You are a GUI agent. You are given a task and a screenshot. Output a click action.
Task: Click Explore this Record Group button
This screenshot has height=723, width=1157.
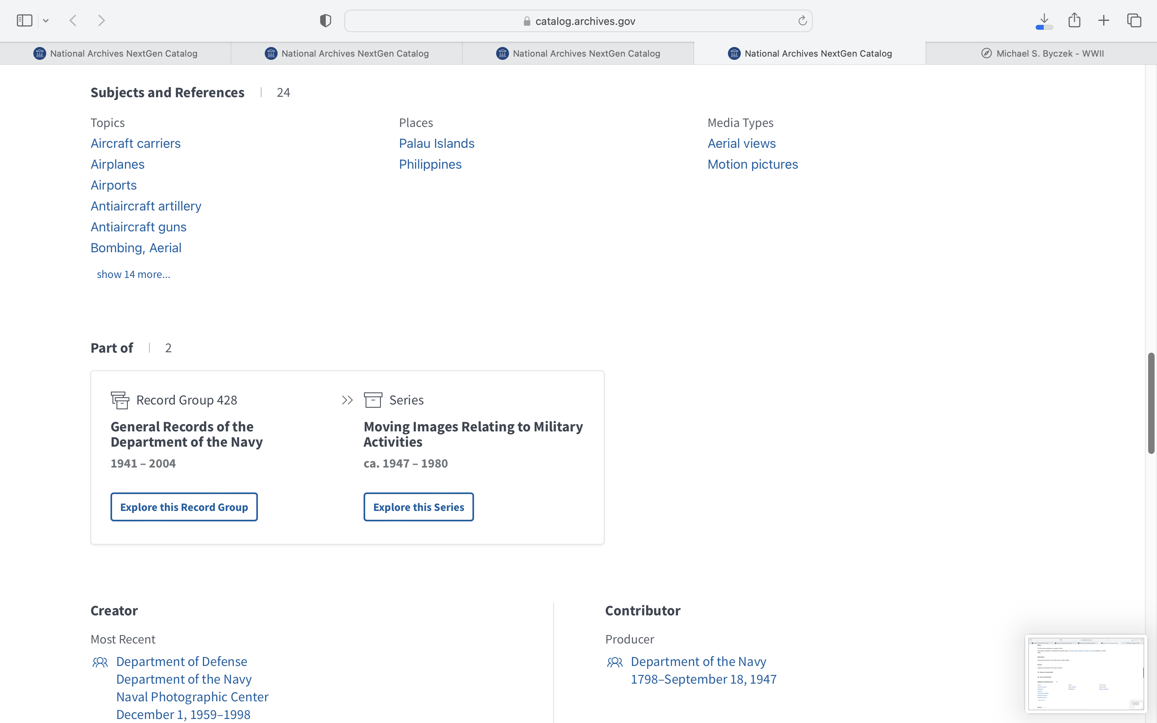184,507
